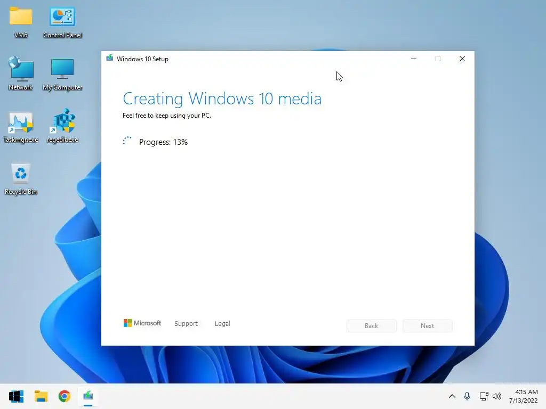Click the Microsoft logo in setup window
The image size is (546, 409).
(x=142, y=323)
